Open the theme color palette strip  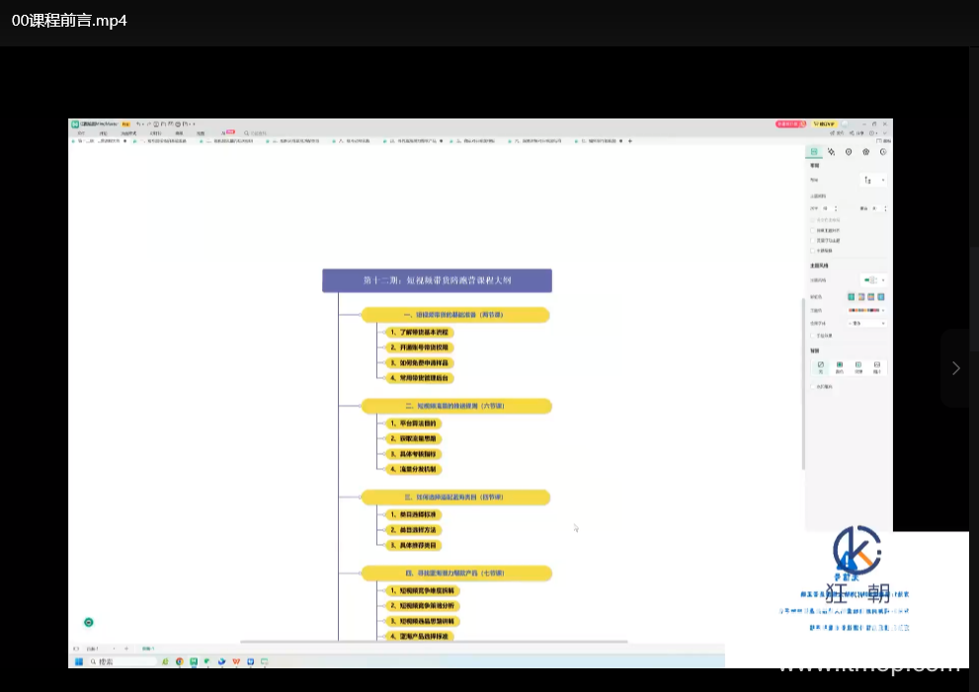pos(866,310)
